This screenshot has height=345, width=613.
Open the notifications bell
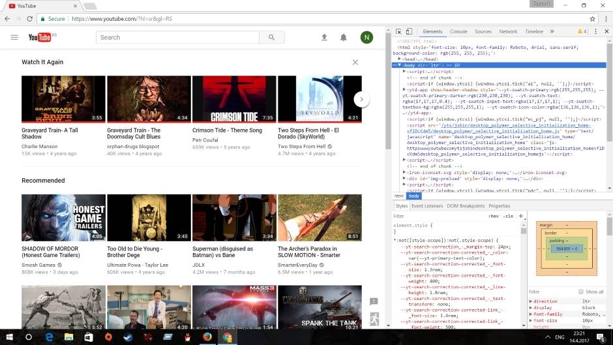343,37
